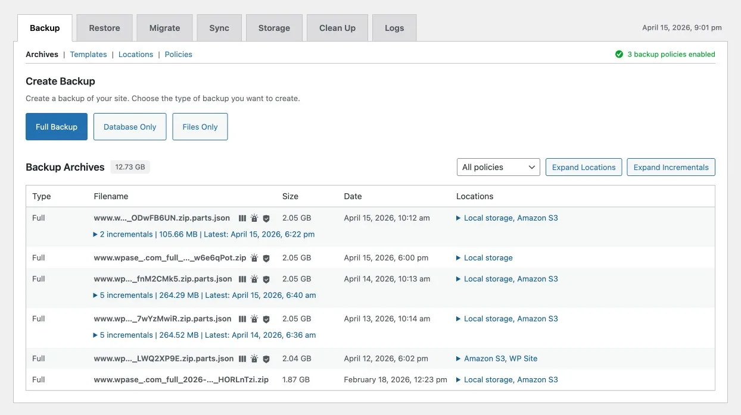The width and height of the screenshot is (741, 415).
Task: Click the Expand Incrementals button
Action: [671, 167]
